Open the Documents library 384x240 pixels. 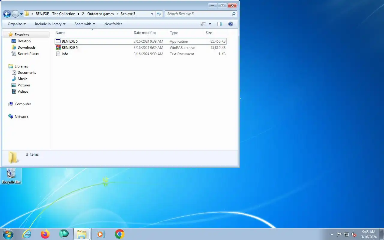[27, 73]
